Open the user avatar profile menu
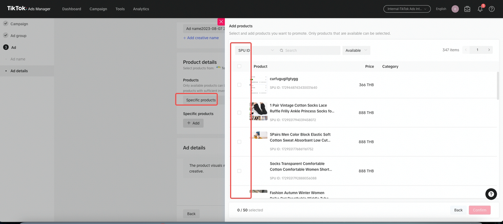This screenshot has height=224, width=503. point(455,9)
